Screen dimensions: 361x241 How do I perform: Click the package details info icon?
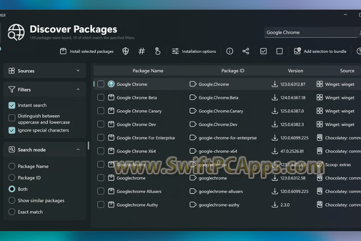230,51
